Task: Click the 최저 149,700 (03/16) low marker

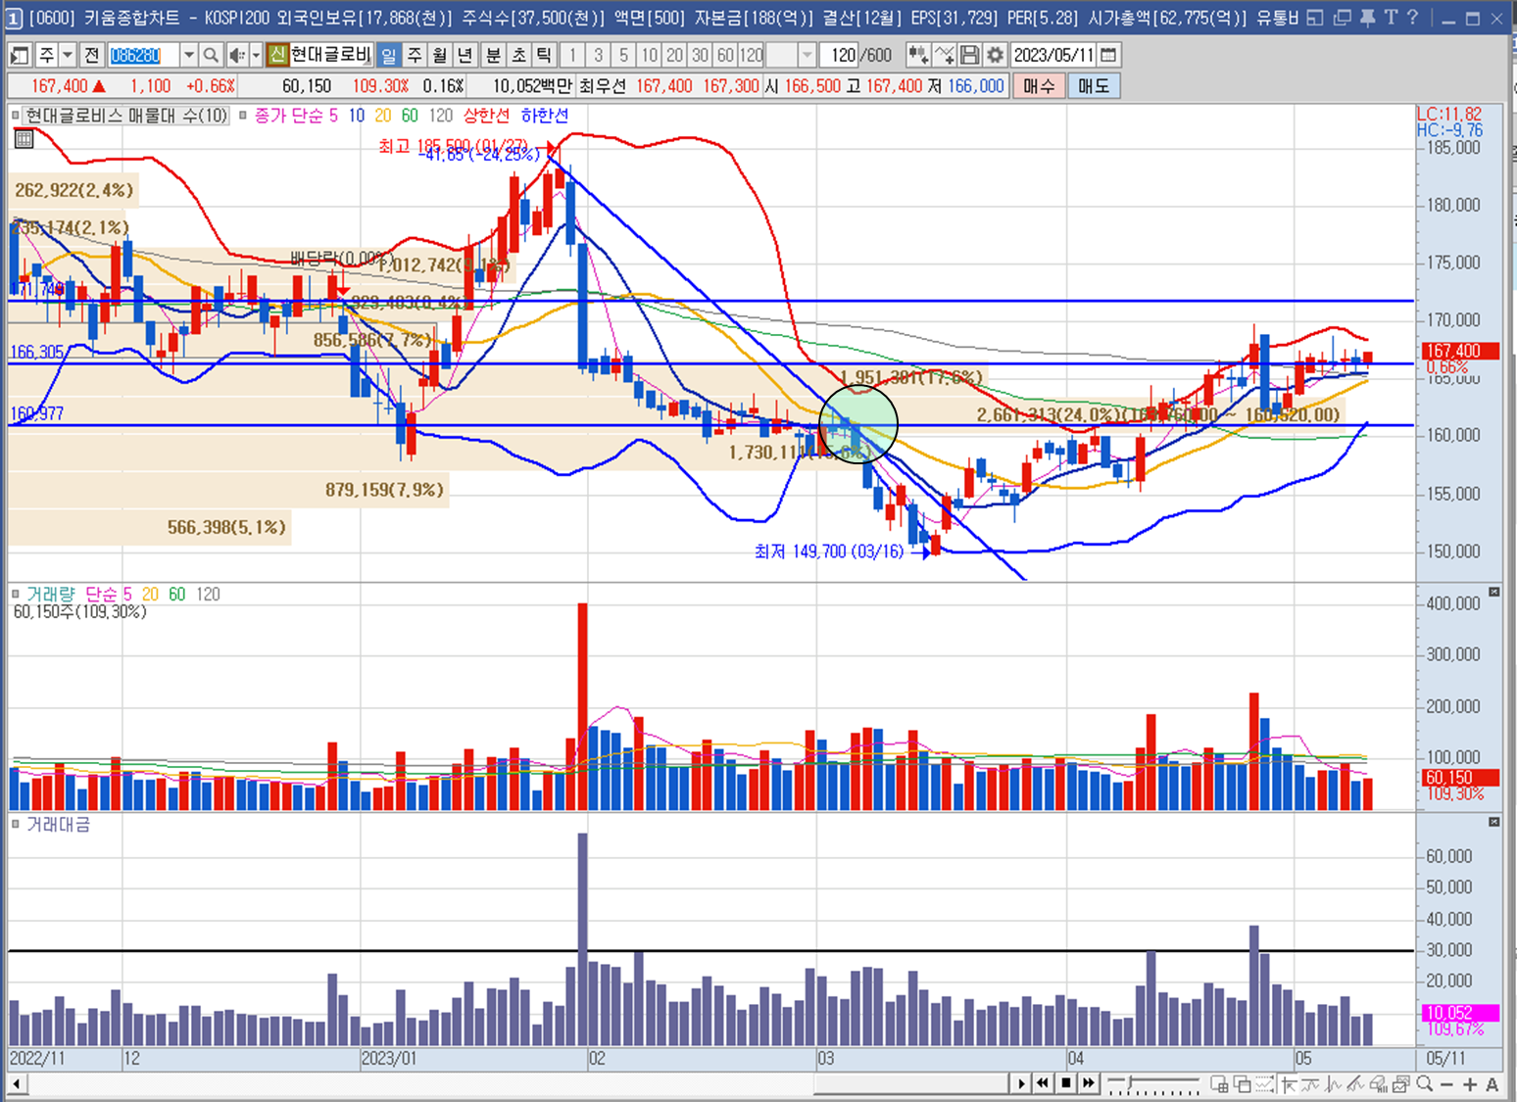Action: 829,551
